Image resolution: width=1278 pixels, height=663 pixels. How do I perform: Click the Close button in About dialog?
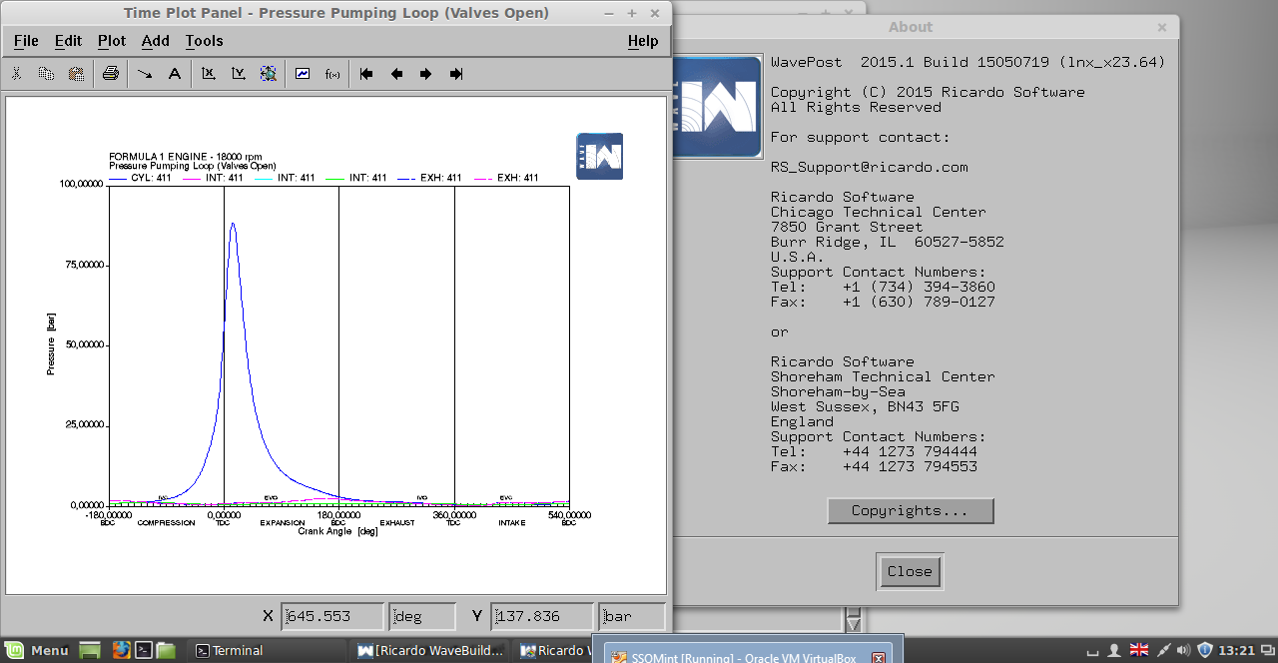(x=910, y=572)
